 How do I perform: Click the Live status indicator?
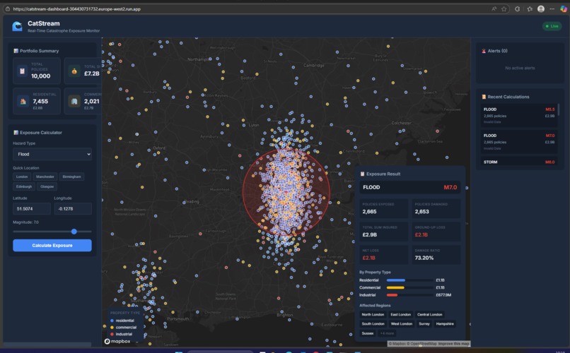pyautogui.click(x=552, y=26)
